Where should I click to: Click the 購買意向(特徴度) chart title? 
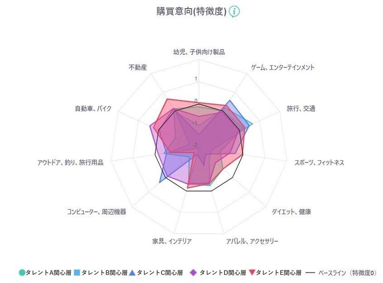tap(191, 12)
